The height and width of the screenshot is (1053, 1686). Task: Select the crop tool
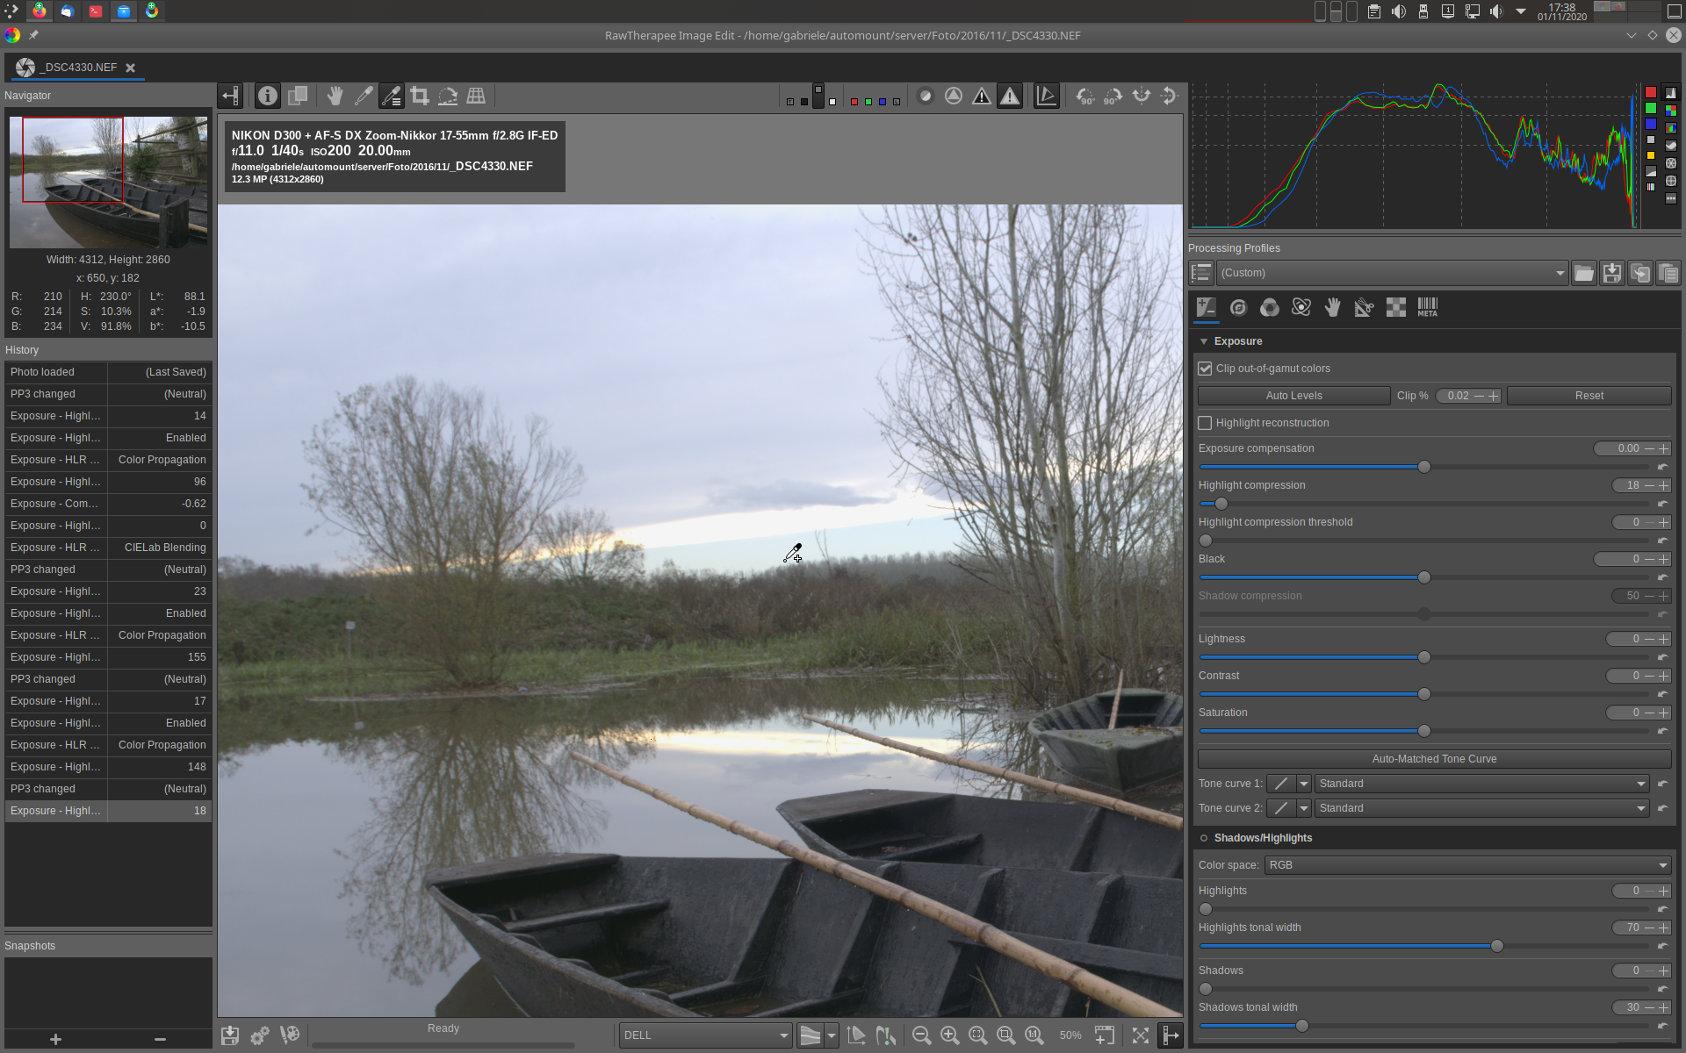pyautogui.click(x=420, y=97)
